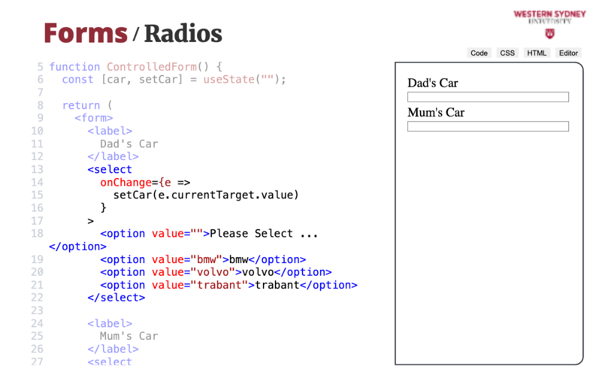Switch to the Code tab

479,53
